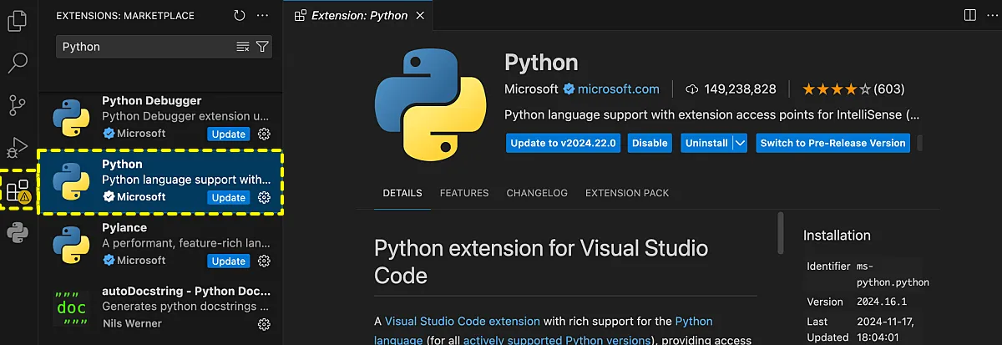Switch to Pre-Release Version
1002x345 pixels.
coord(832,143)
